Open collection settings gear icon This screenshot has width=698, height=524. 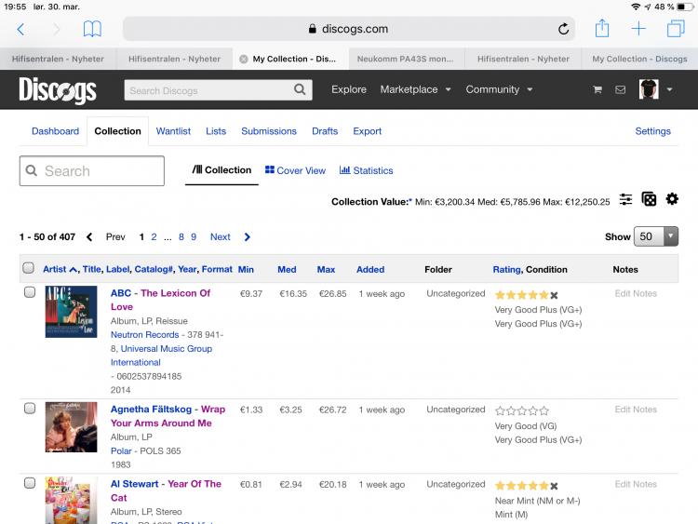(x=672, y=200)
